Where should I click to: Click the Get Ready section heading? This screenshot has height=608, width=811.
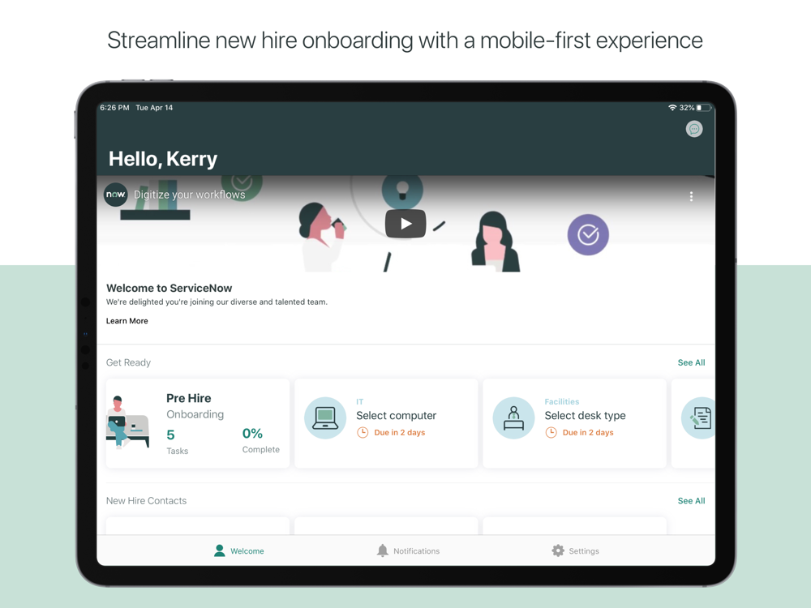pyautogui.click(x=128, y=362)
